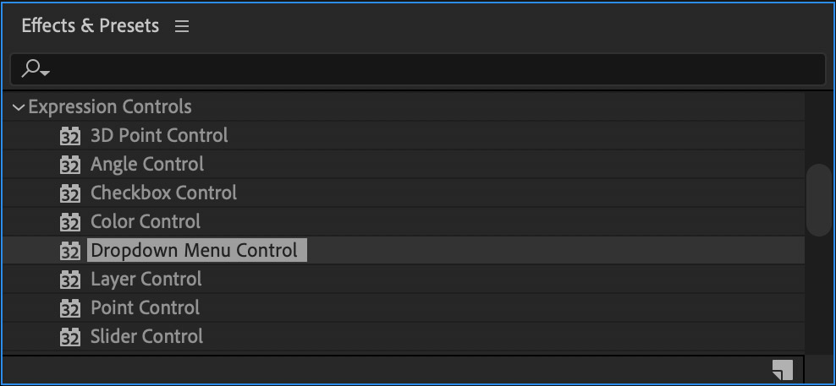Image resolution: width=836 pixels, height=386 pixels.
Task: Click the 3D Point Control effect icon
Action: tap(70, 136)
